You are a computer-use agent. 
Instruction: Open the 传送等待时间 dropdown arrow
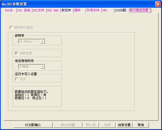[x=42, y=66]
